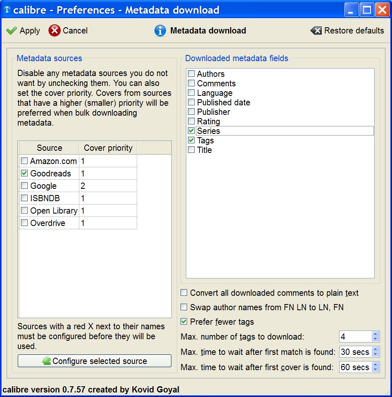
Task: Decrease first match wait time with down arrow
Action: pyautogui.click(x=375, y=354)
